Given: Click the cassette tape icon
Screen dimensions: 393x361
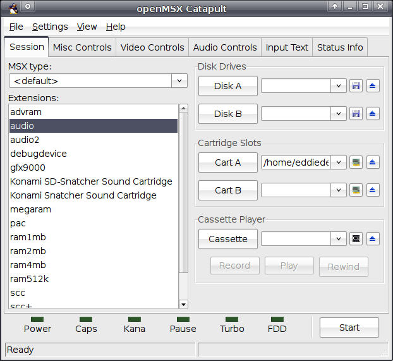Looking at the screenshot, I should click(x=356, y=238).
